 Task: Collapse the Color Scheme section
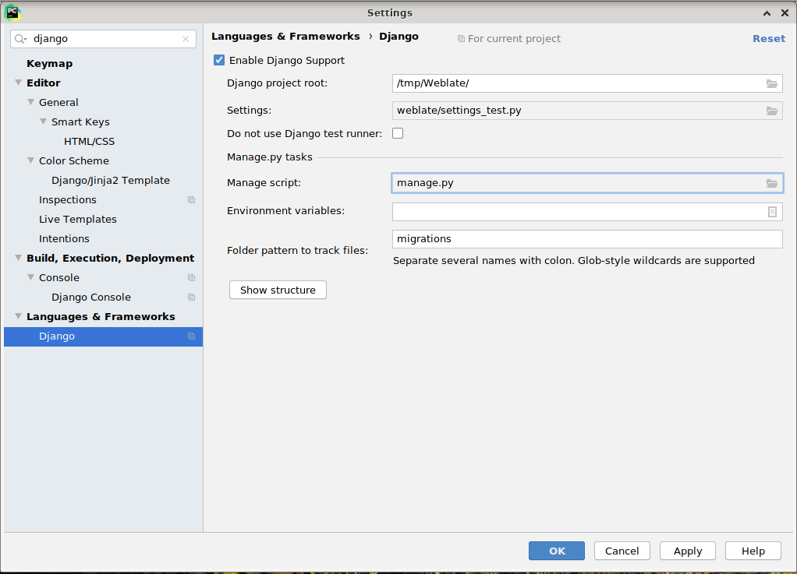point(30,160)
